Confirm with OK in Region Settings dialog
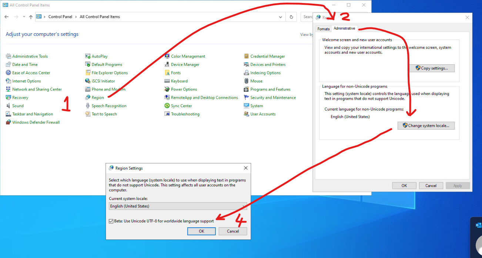 tap(201, 231)
